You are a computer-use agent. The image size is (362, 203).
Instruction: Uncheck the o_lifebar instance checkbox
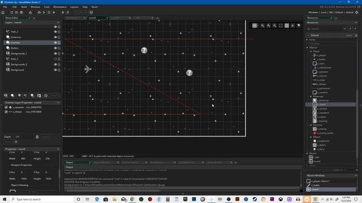click(x=6, y=112)
